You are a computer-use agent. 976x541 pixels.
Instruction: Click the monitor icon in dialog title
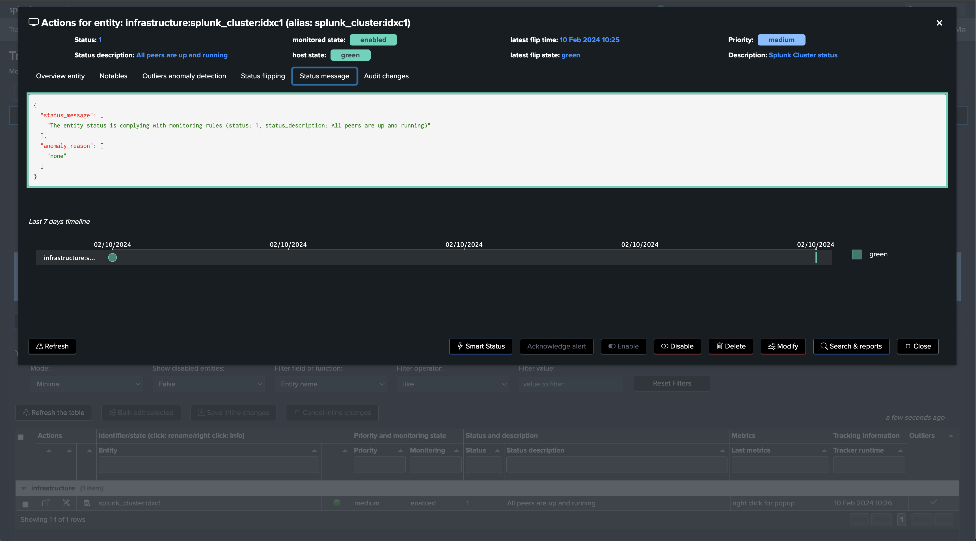[x=34, y=23]
